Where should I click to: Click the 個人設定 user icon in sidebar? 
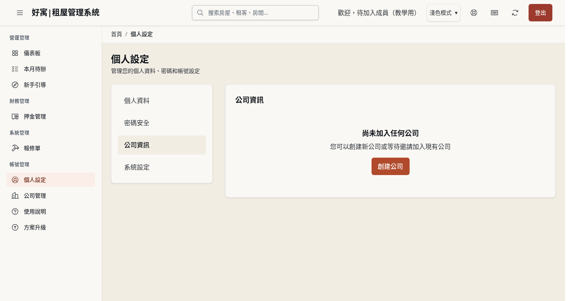click(x=15, y=180)
